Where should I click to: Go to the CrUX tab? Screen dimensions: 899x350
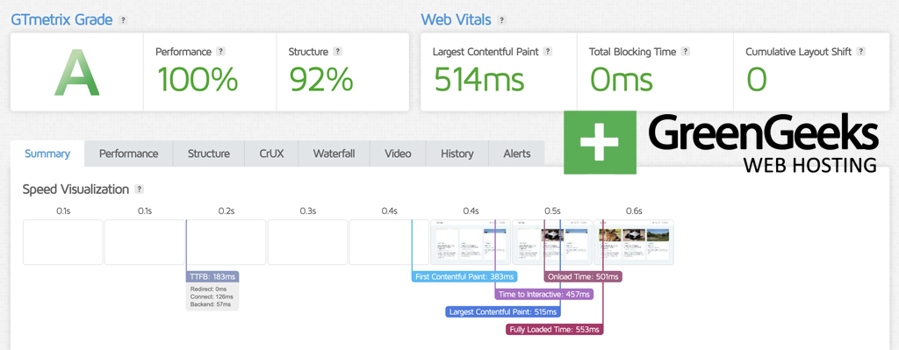point(271,154)
